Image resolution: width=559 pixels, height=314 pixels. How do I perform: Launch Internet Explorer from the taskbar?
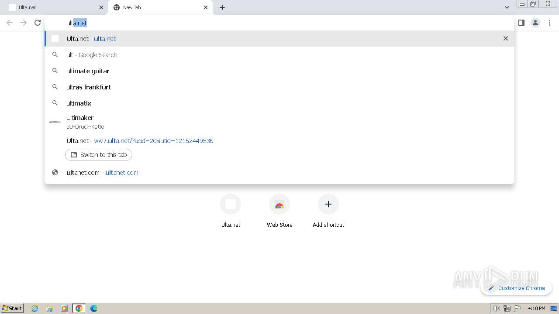point(35,308)
